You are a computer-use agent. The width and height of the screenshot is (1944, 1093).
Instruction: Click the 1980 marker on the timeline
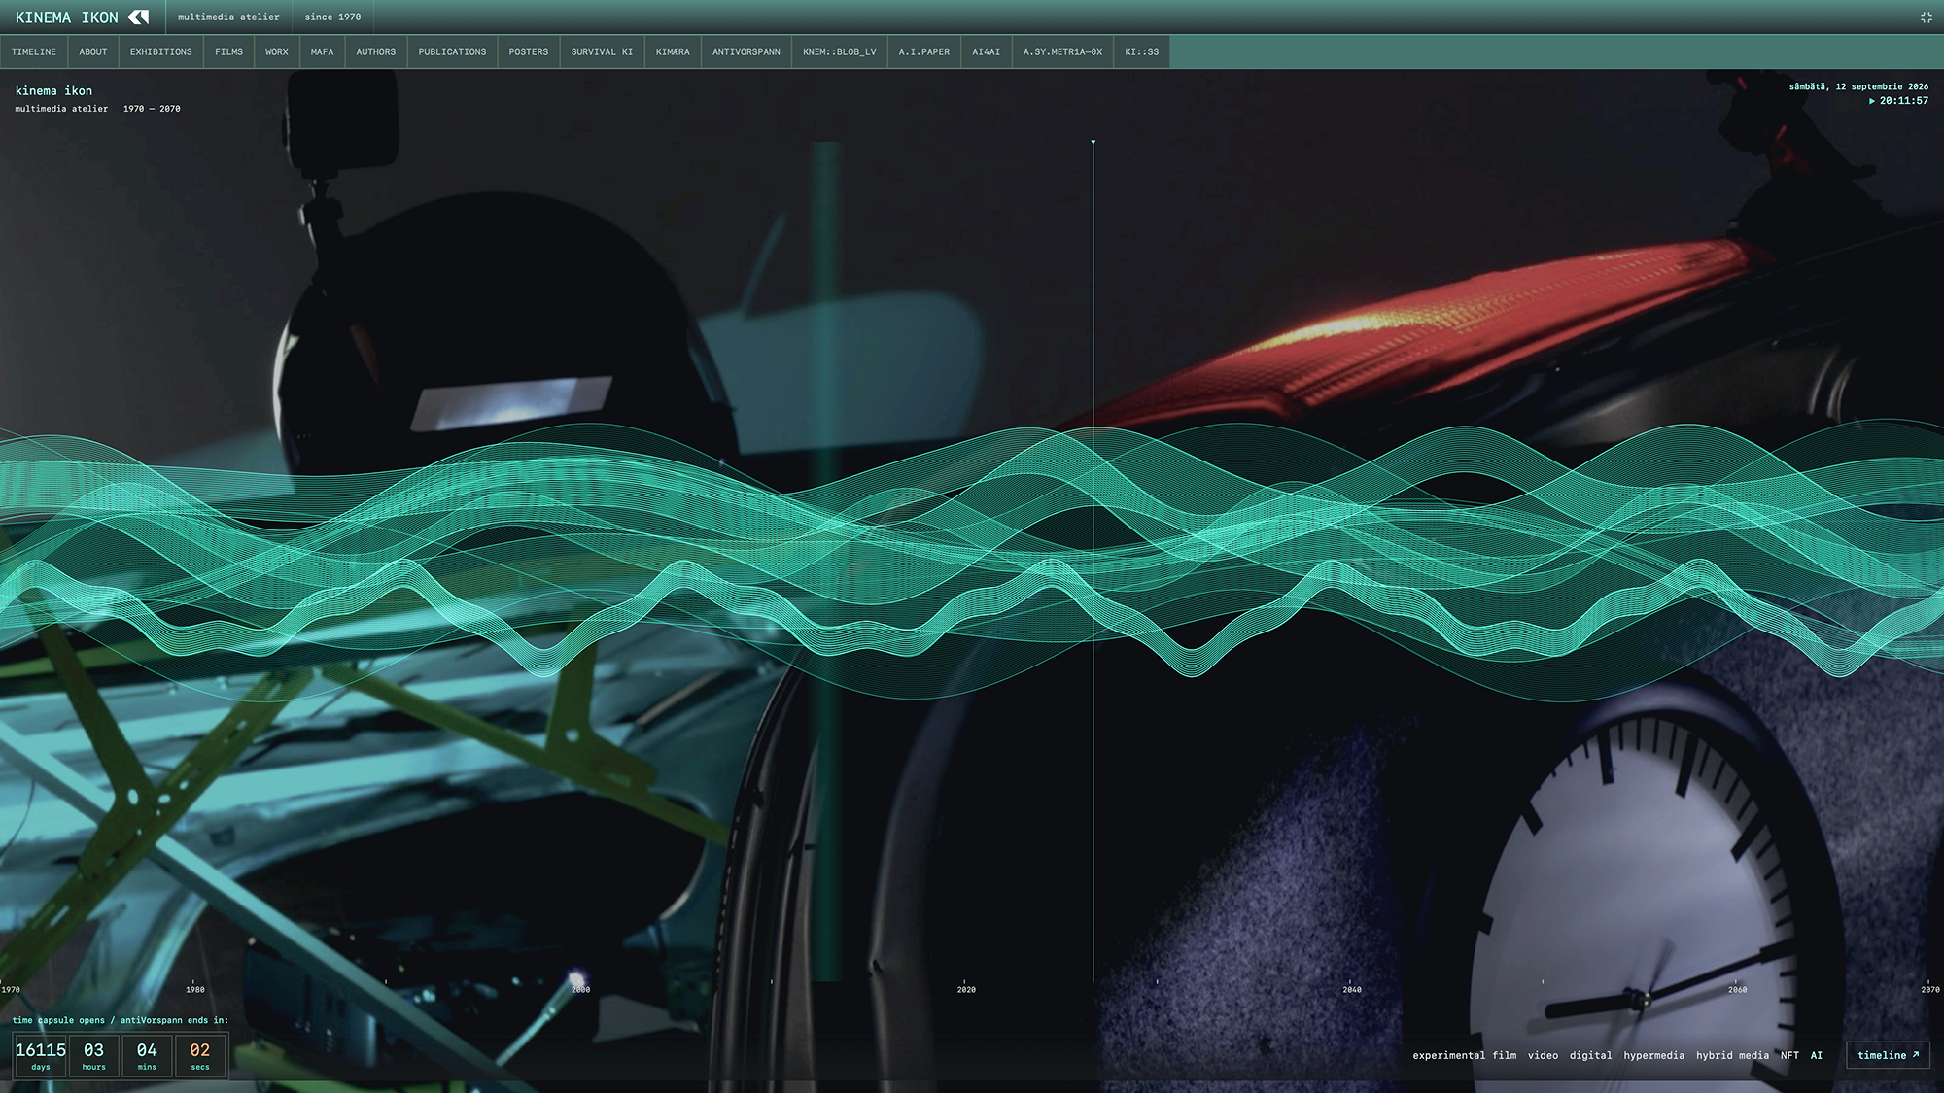pyautogui.click(x=194, y=989)
